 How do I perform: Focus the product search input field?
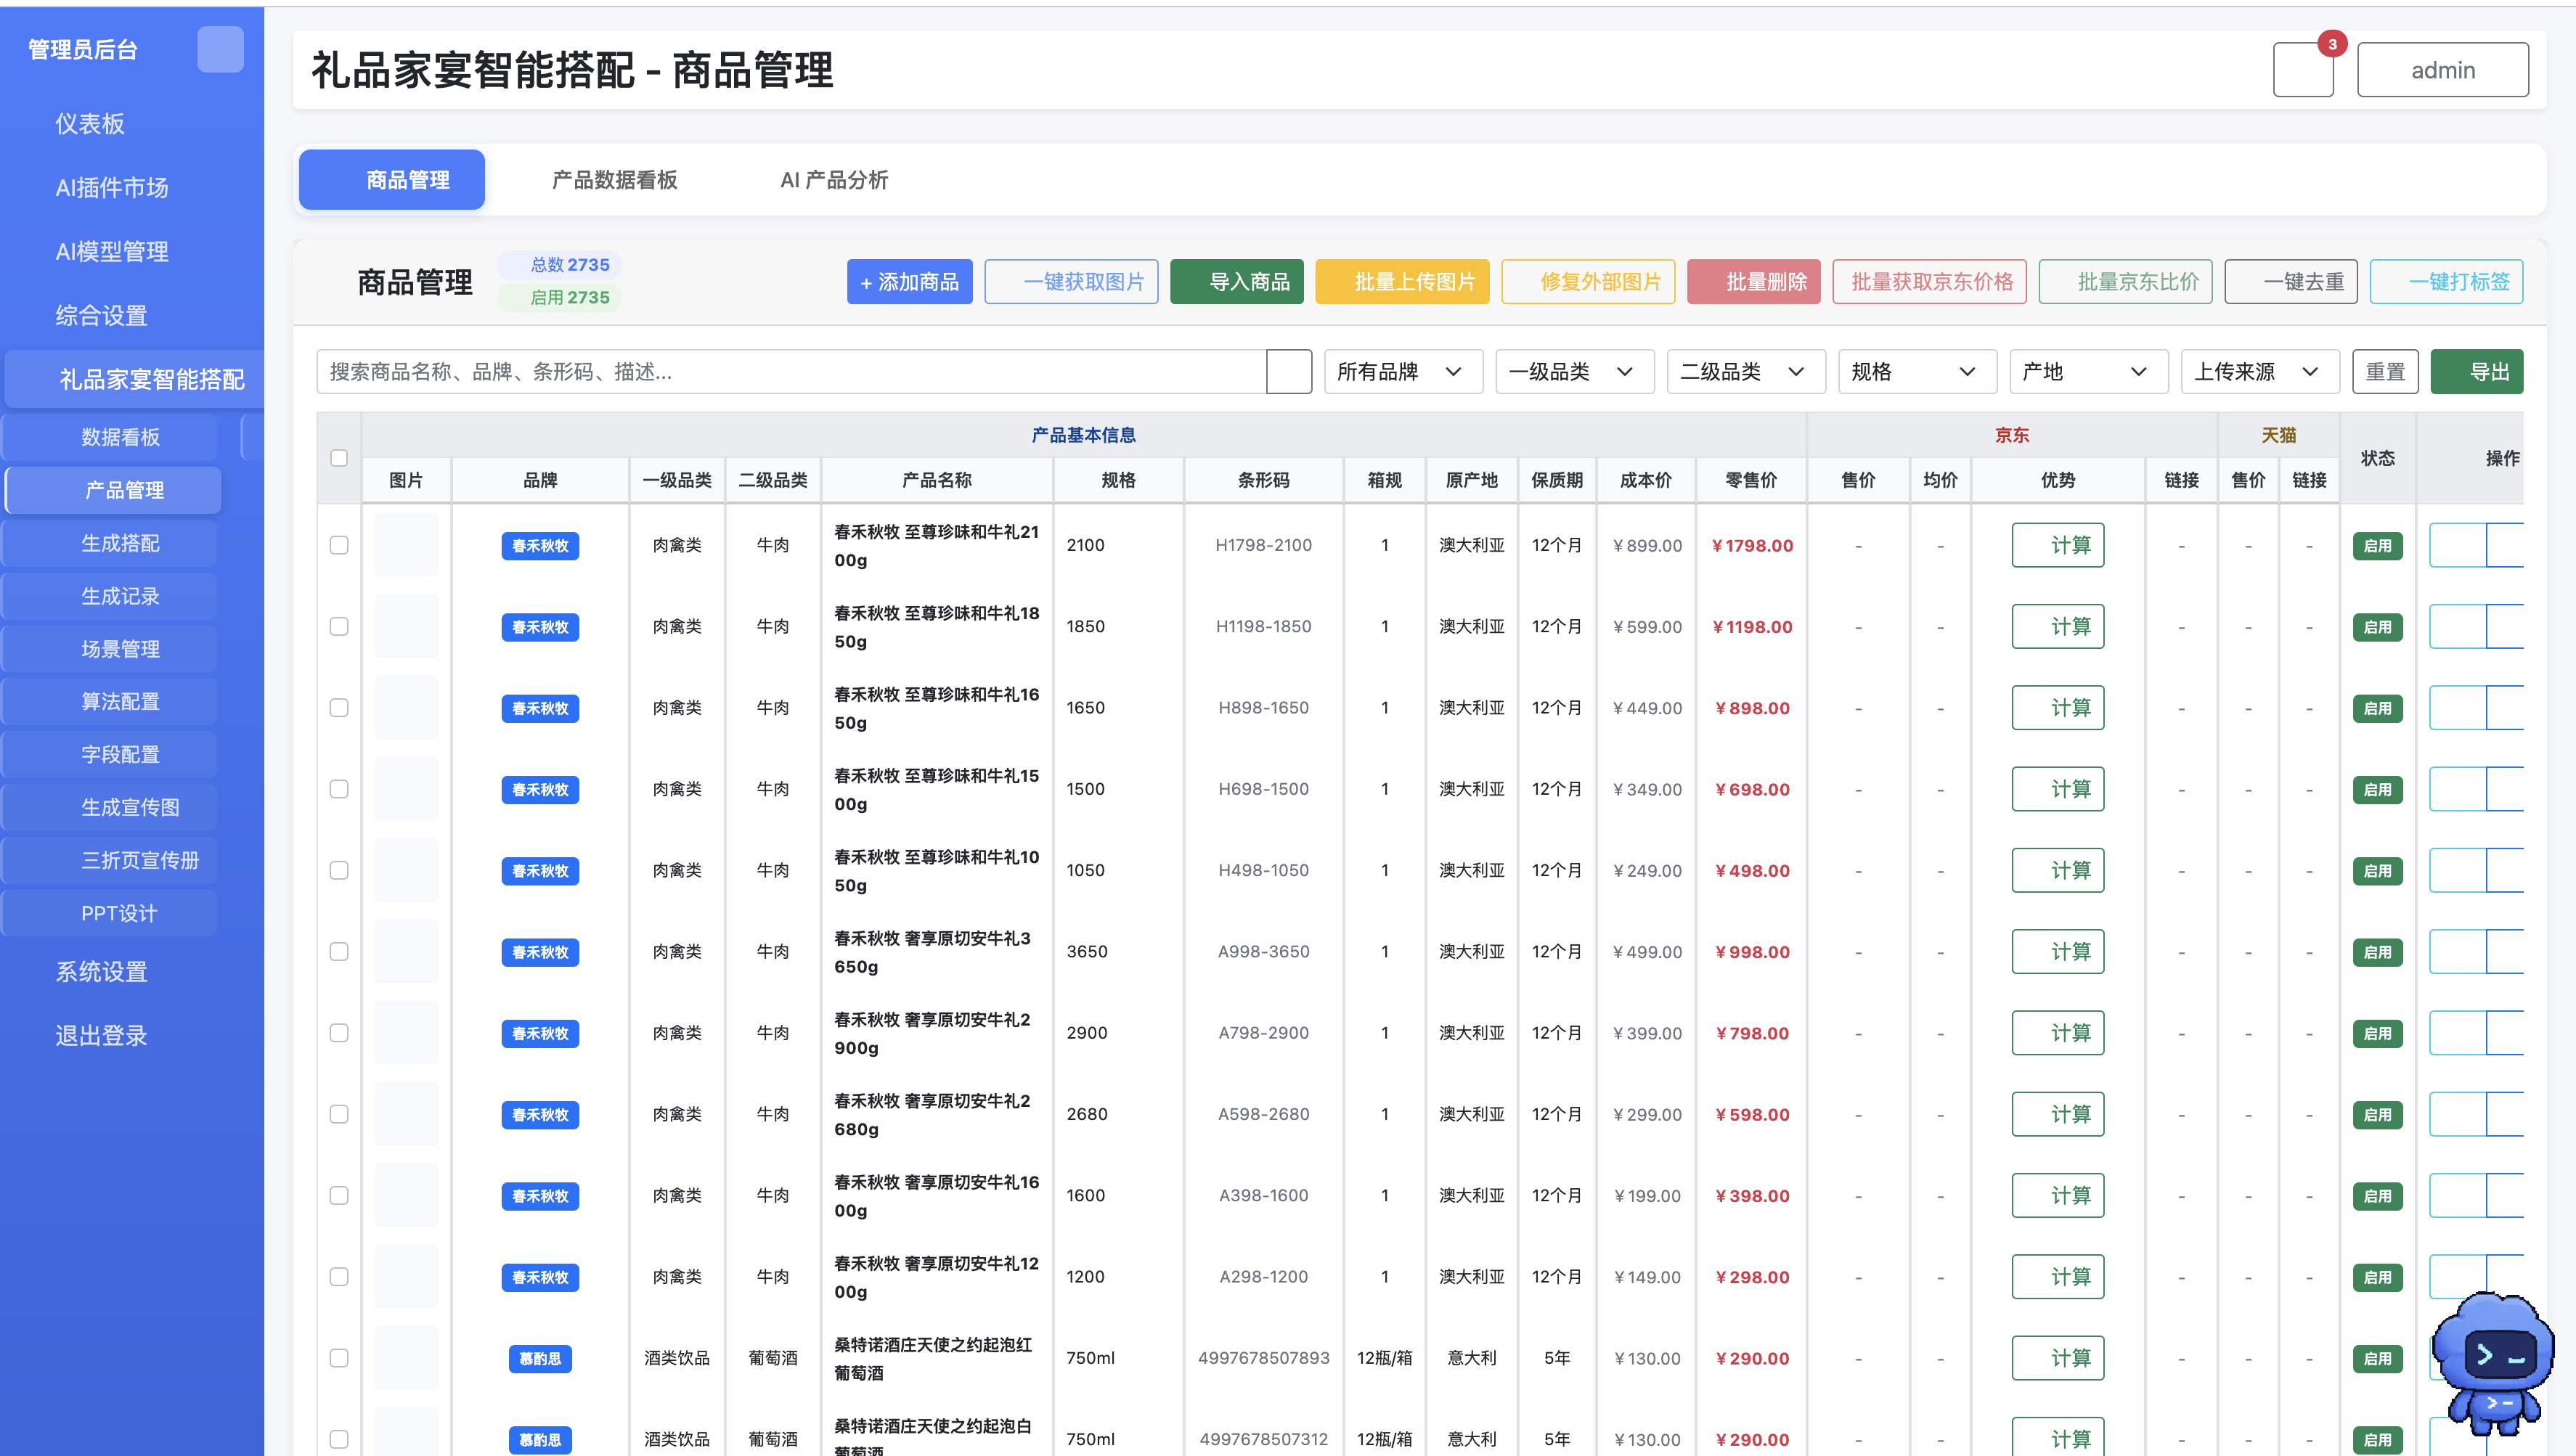tap(791, 371)
